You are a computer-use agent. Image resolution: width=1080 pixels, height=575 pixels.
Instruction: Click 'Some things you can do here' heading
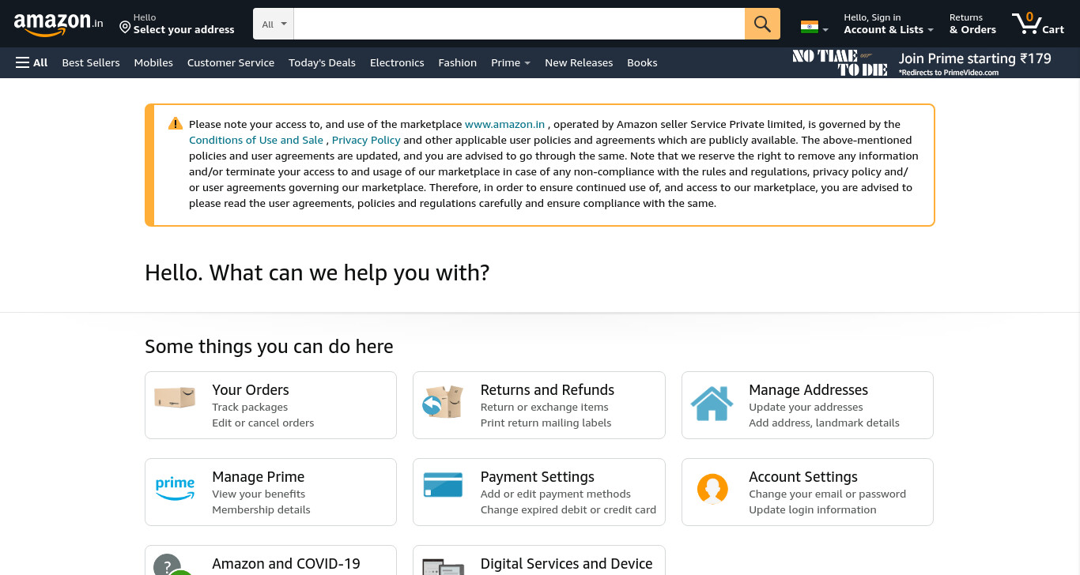(x=269, y=347)
